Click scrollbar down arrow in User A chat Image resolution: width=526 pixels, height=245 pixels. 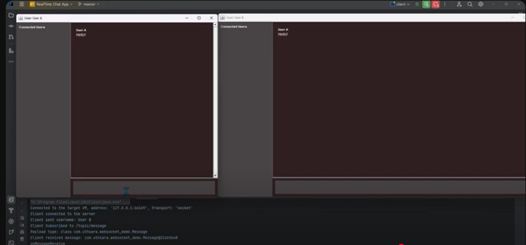click(215, 175)
